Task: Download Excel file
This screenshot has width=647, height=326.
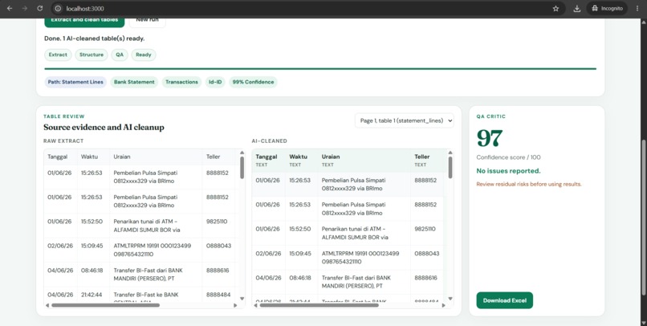Action: click(x=505, y=300)
